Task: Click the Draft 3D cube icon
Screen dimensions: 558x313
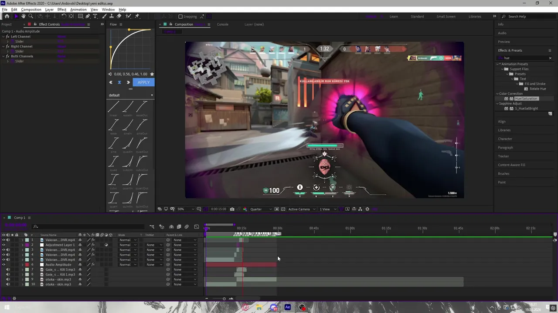Action: 161,226
